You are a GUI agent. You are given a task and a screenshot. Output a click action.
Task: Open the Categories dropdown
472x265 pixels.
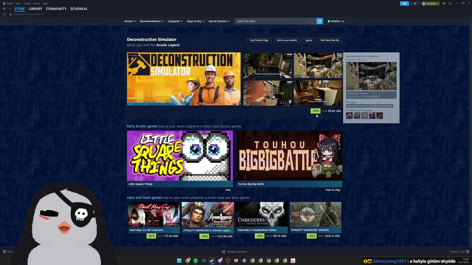click(x=175, y=21)
